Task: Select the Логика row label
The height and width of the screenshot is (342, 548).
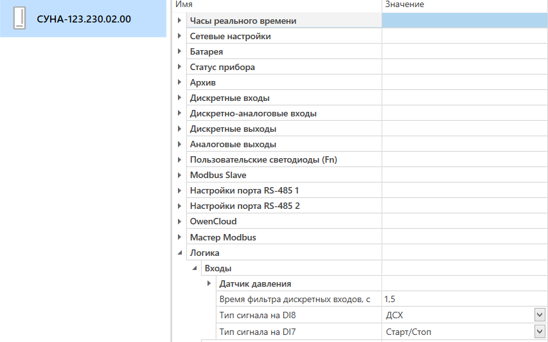Action: [x=204, y=253]
